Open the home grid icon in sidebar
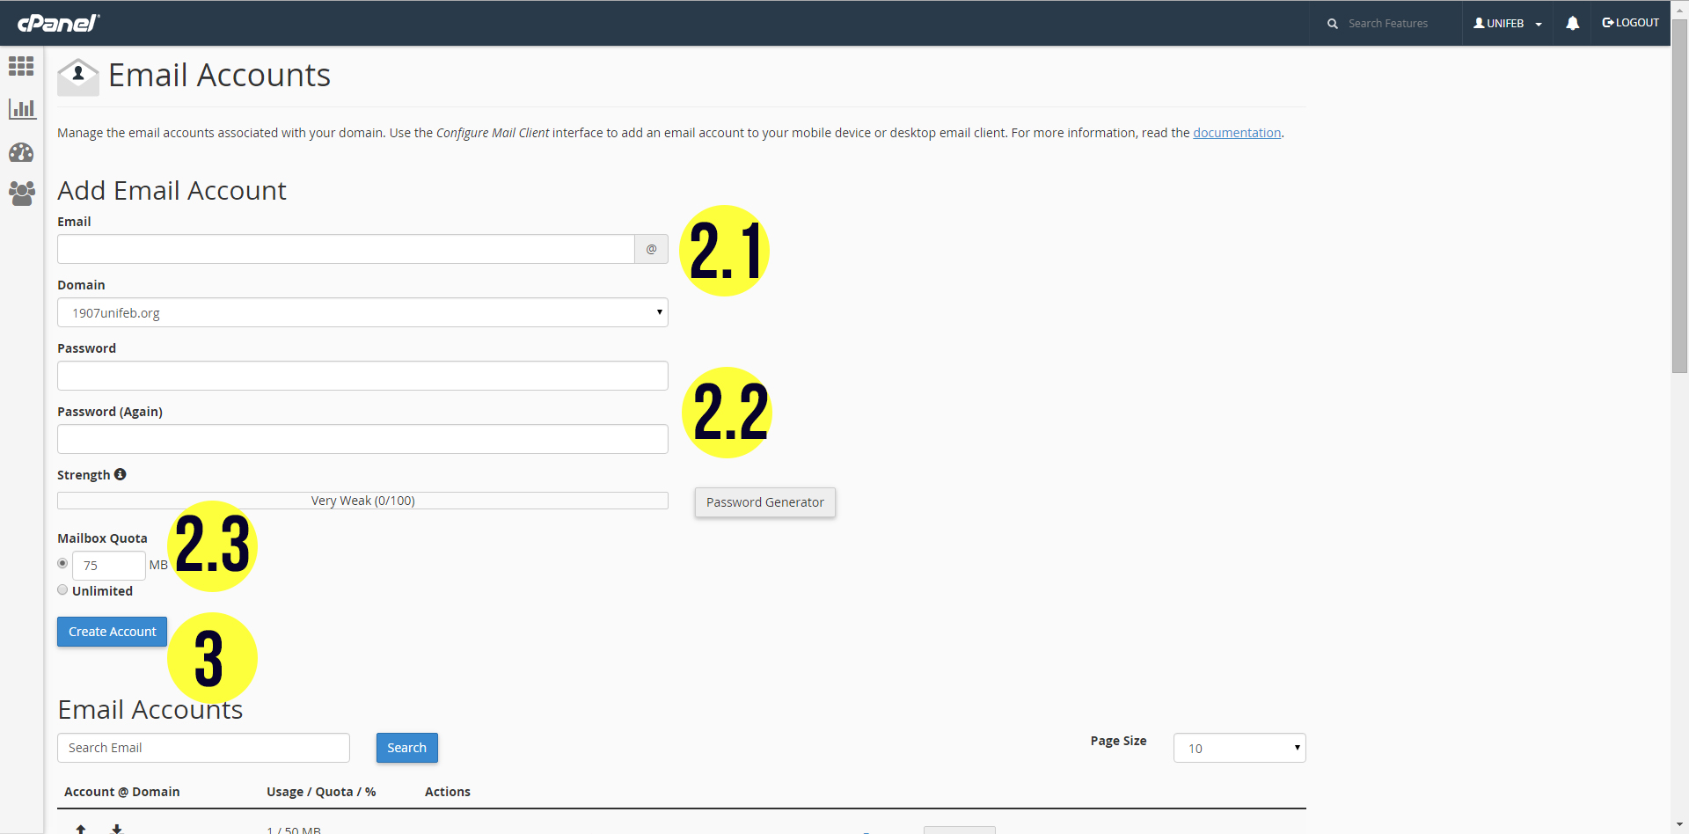 tap(21, 66)
